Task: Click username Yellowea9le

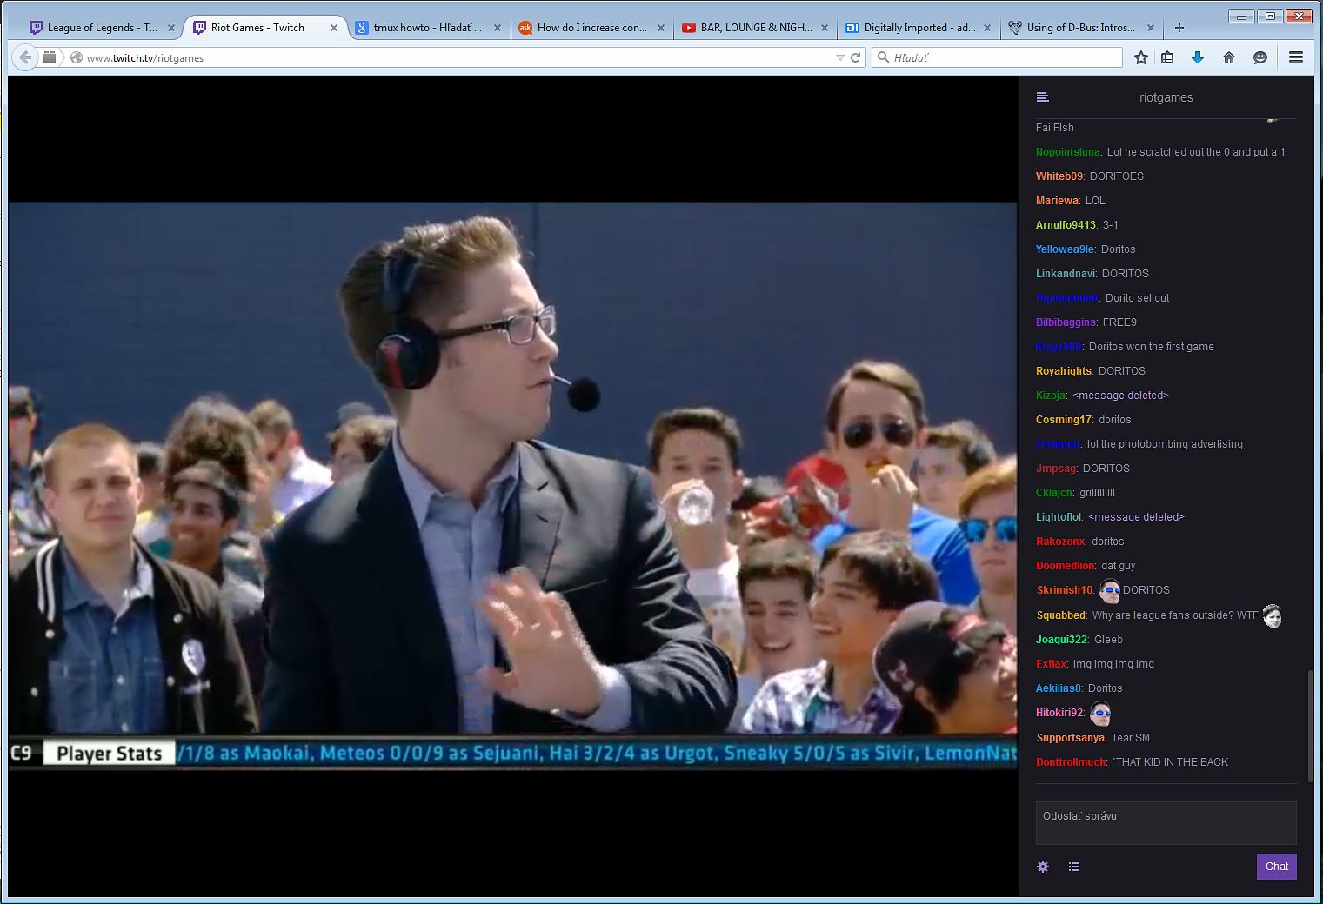Action: 1066,249
